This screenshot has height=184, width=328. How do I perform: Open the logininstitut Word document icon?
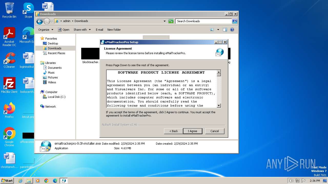click(x=27, y=60)
